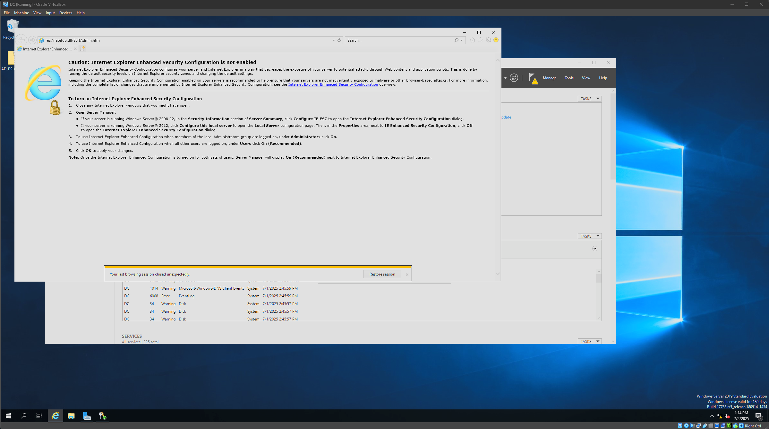769x429 pixels.
Task: Select the Internet Explorer Enhanced tab
Action: (47, 49)
